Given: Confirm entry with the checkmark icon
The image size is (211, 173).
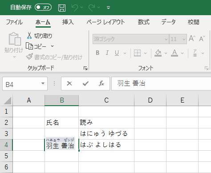Looking at the screenshot, I should 85,83.
